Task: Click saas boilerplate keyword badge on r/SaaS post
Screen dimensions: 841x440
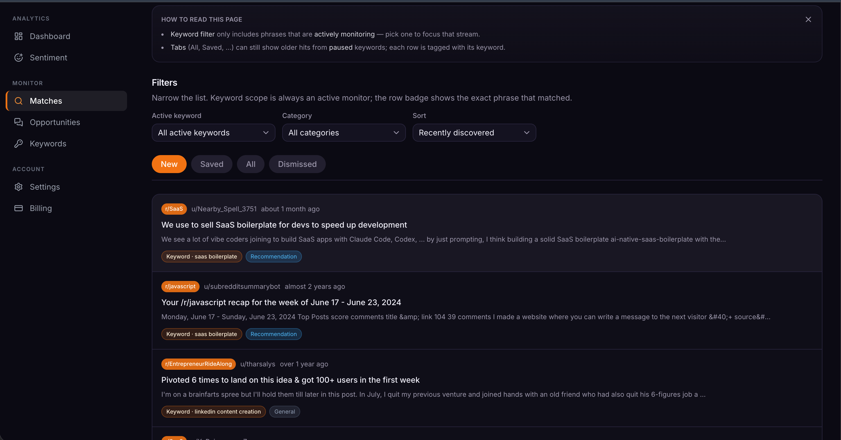Action: pos(202,257)
